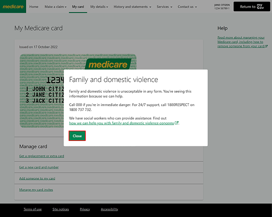Screen dimensions: 272x217
Task: Click Get a new card and number
Action: tap(39, 167)
